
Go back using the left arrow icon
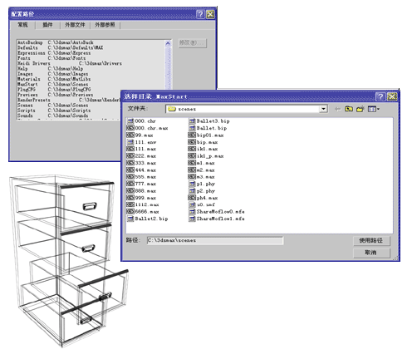(337, 109)
